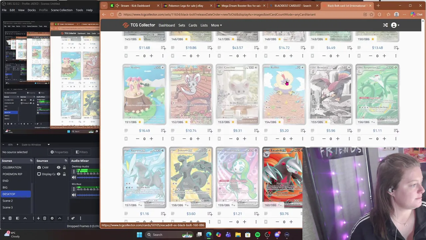Open OBS Docks menu
Viewport: 426px width, 240px height.
click(x=32, y=10)
